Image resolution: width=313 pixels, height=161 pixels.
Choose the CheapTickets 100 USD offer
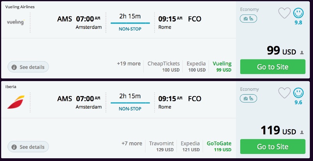(x=164, y=67)
